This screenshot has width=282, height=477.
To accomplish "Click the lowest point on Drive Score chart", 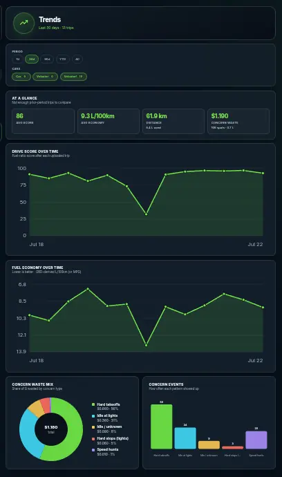I will [147, 214].
